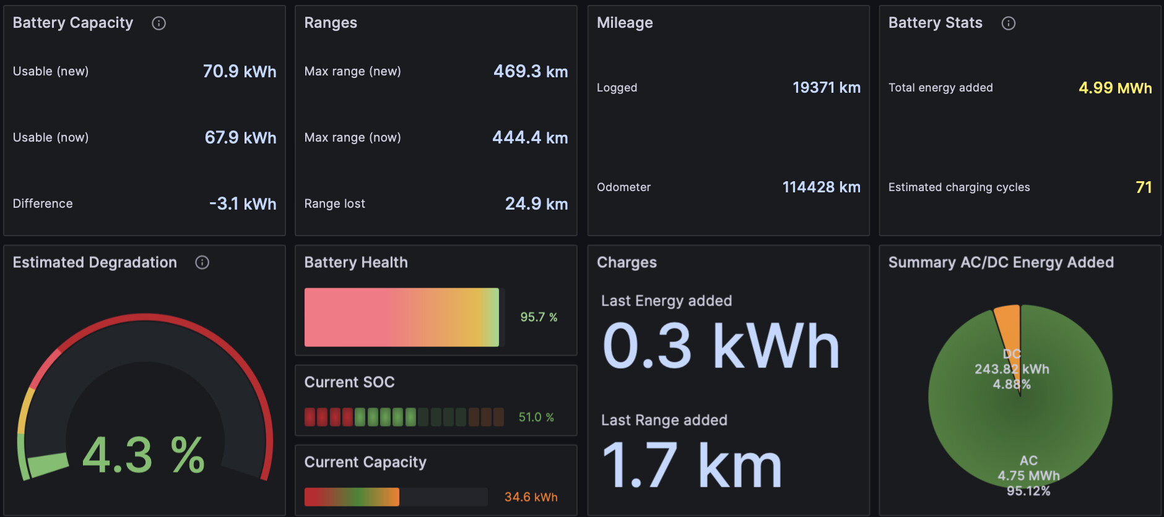Click the Current Capacity progress bar
1164x517 pixels.
click(x=396, y=497)
